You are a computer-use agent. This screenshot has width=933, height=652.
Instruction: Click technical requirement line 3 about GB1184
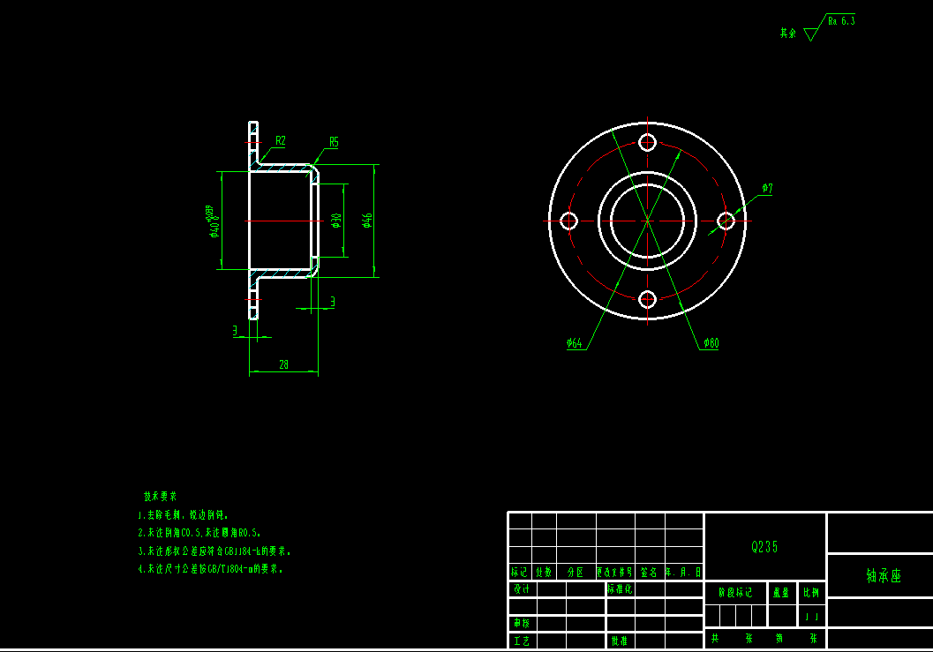pyautogui.click(x=214, y=551)
